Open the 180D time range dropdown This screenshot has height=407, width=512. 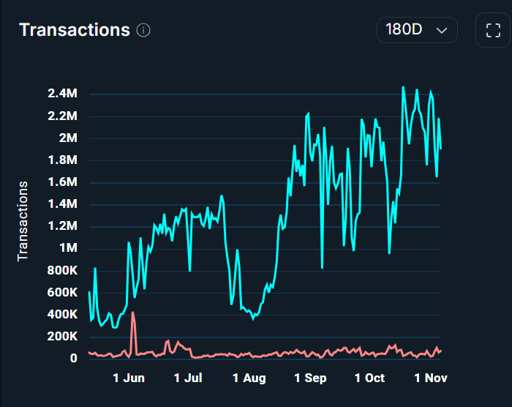point(417,30)
